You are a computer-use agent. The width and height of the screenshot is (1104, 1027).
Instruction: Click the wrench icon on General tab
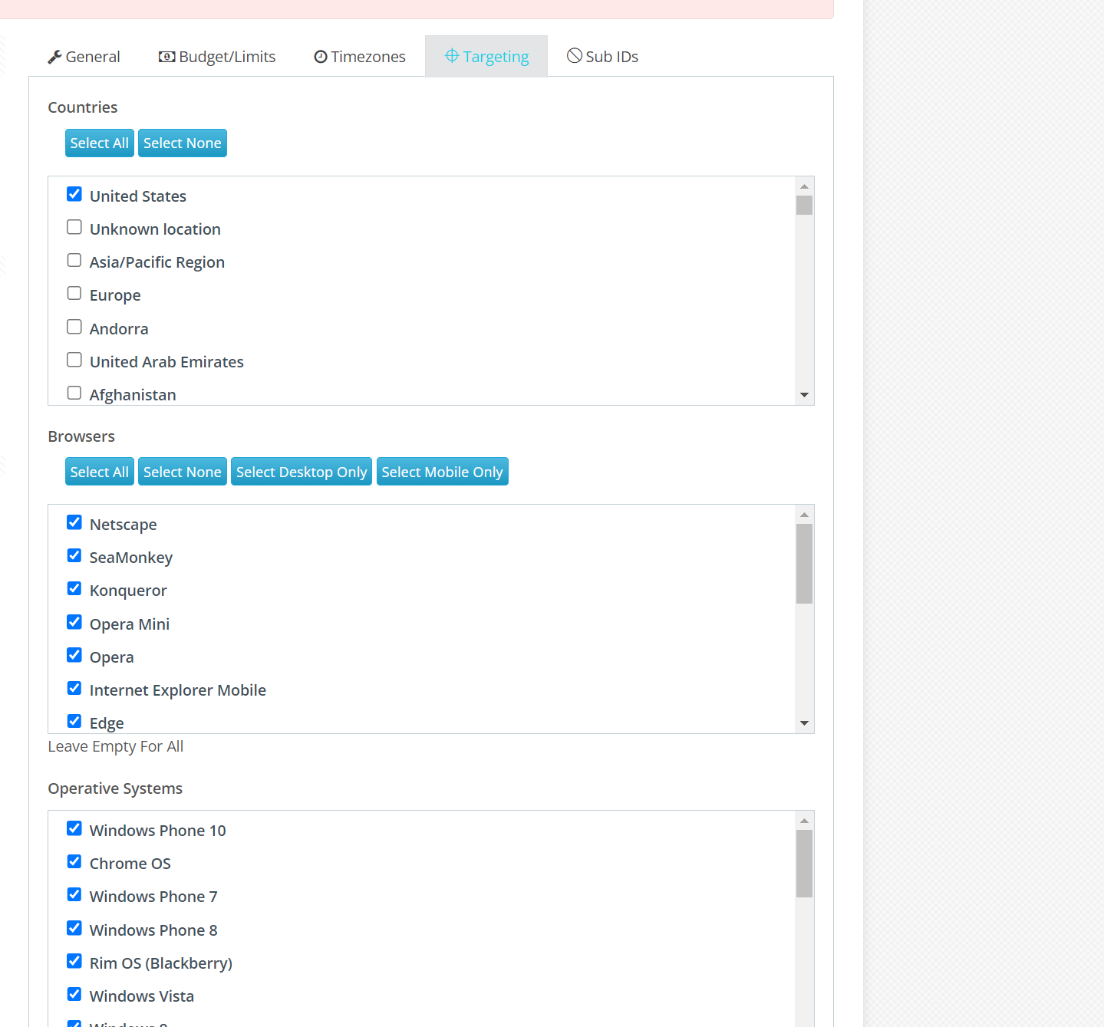[x=54, y=57]
